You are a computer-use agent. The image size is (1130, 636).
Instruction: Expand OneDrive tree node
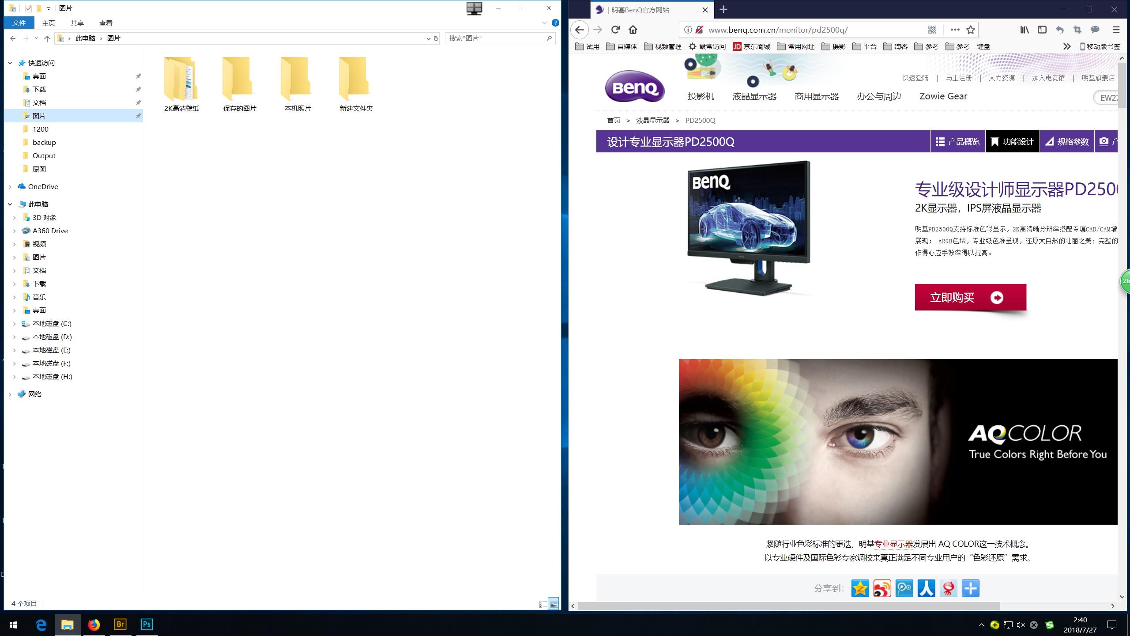pos(10,187)
